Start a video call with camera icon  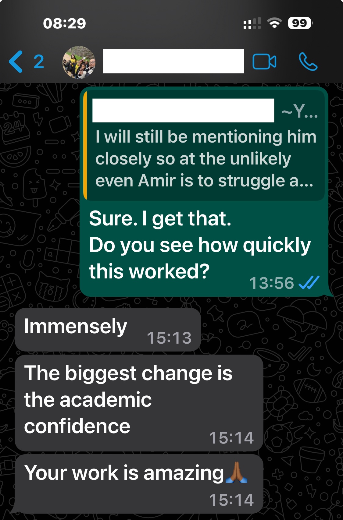[x=264, y=62]
